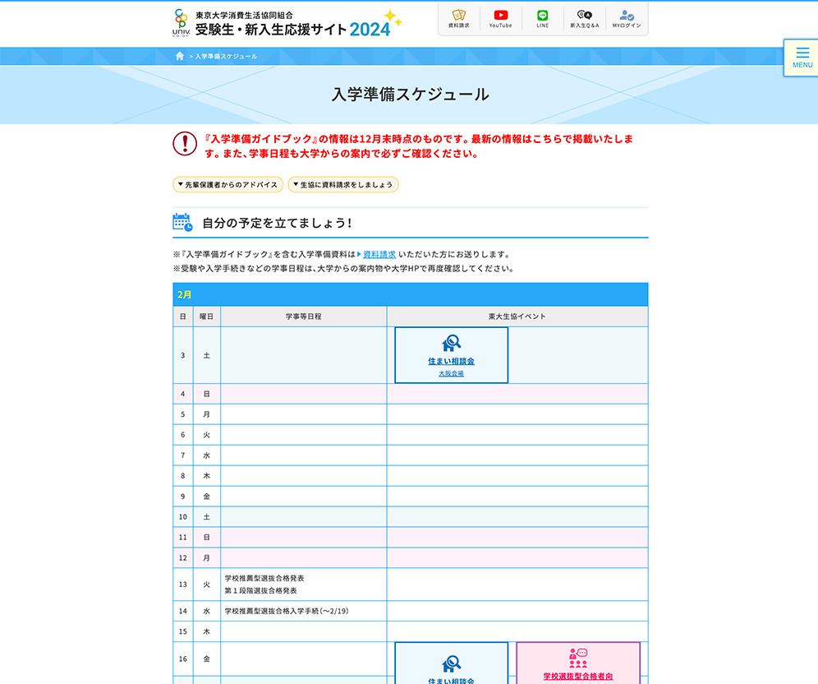Click the 東大生協イベント column header

point(517,317)
